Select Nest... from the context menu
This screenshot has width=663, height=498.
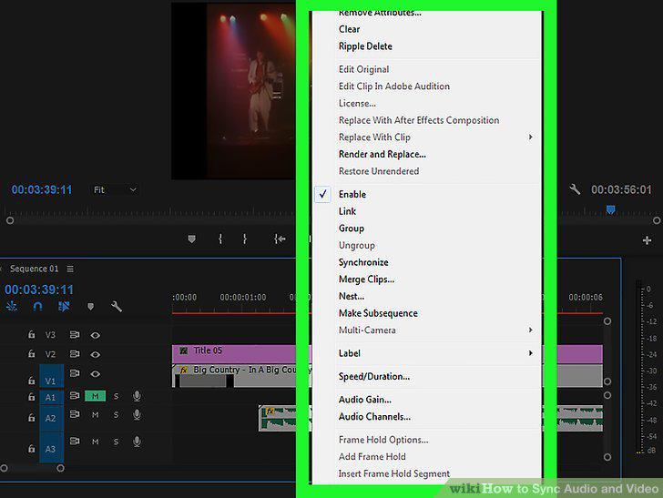coord(351,297)
